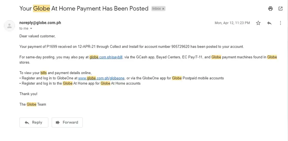Click the Mon, Apr 12 timestamp

point(232,23)
